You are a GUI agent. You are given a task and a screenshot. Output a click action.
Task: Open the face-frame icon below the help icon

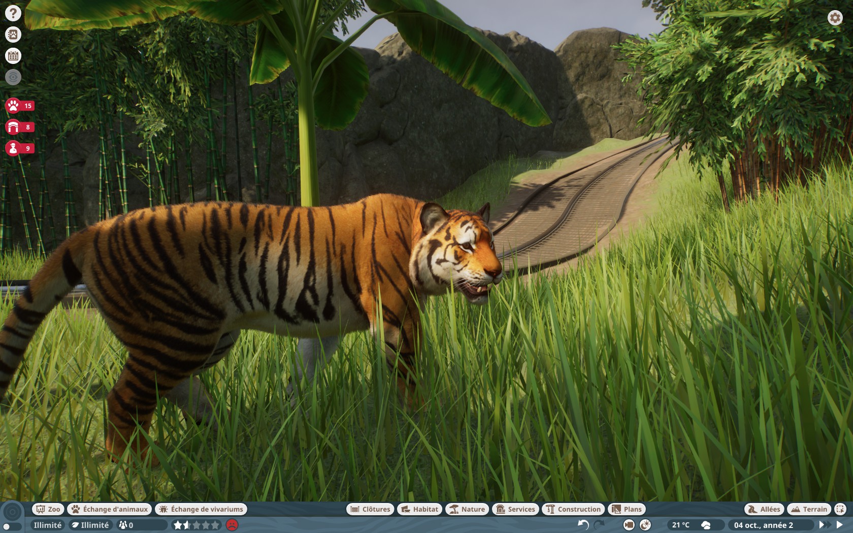click(13, 35)
